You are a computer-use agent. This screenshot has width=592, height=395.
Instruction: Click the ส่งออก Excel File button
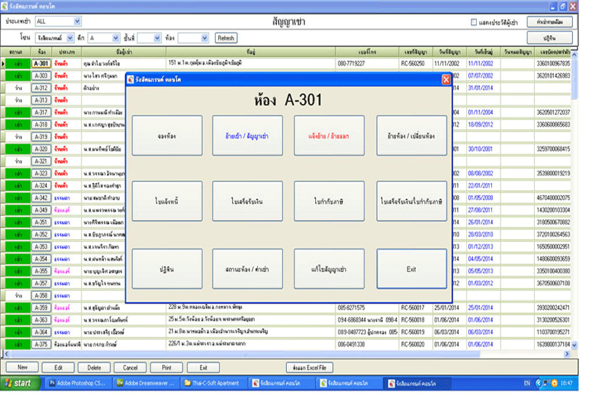310,367
